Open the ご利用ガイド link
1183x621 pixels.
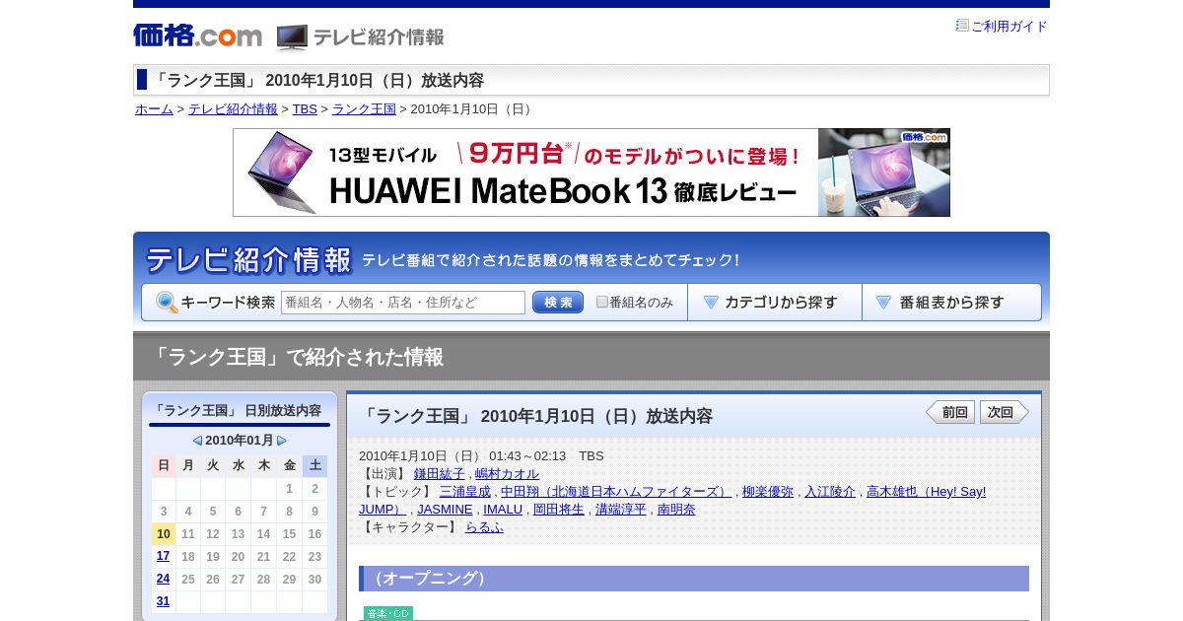1009,27
